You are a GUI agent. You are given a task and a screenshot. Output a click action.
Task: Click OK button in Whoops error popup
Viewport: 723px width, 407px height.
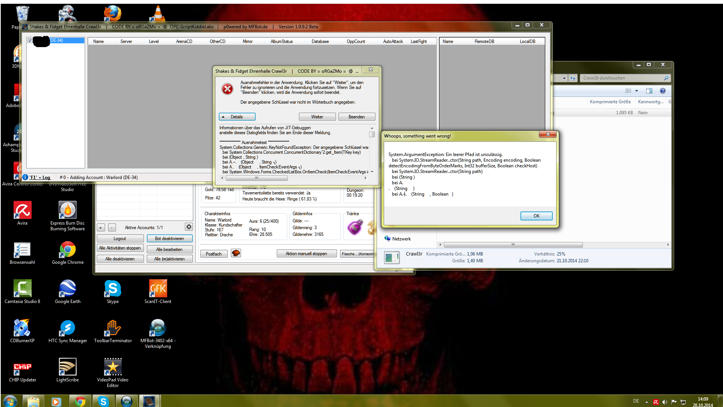coord(536,216)
